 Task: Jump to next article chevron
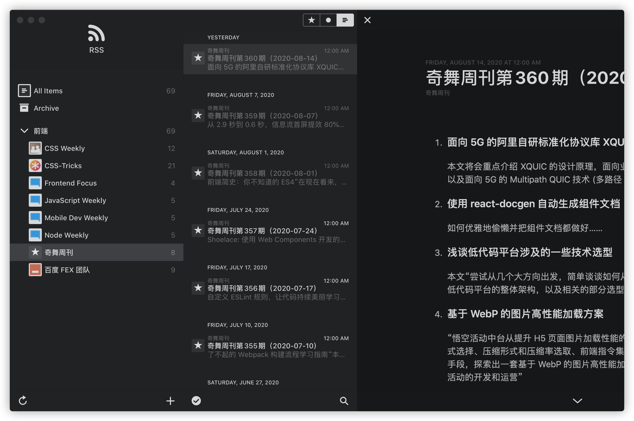[577, 401]
